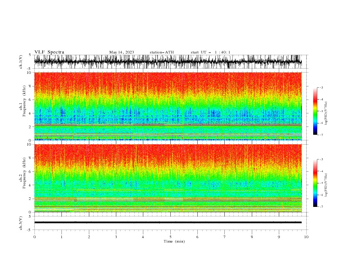Click the ch.1 frequency tick label "8"
Screen dimensions: 345x266
pyautogui.click(x=30, y=86)
